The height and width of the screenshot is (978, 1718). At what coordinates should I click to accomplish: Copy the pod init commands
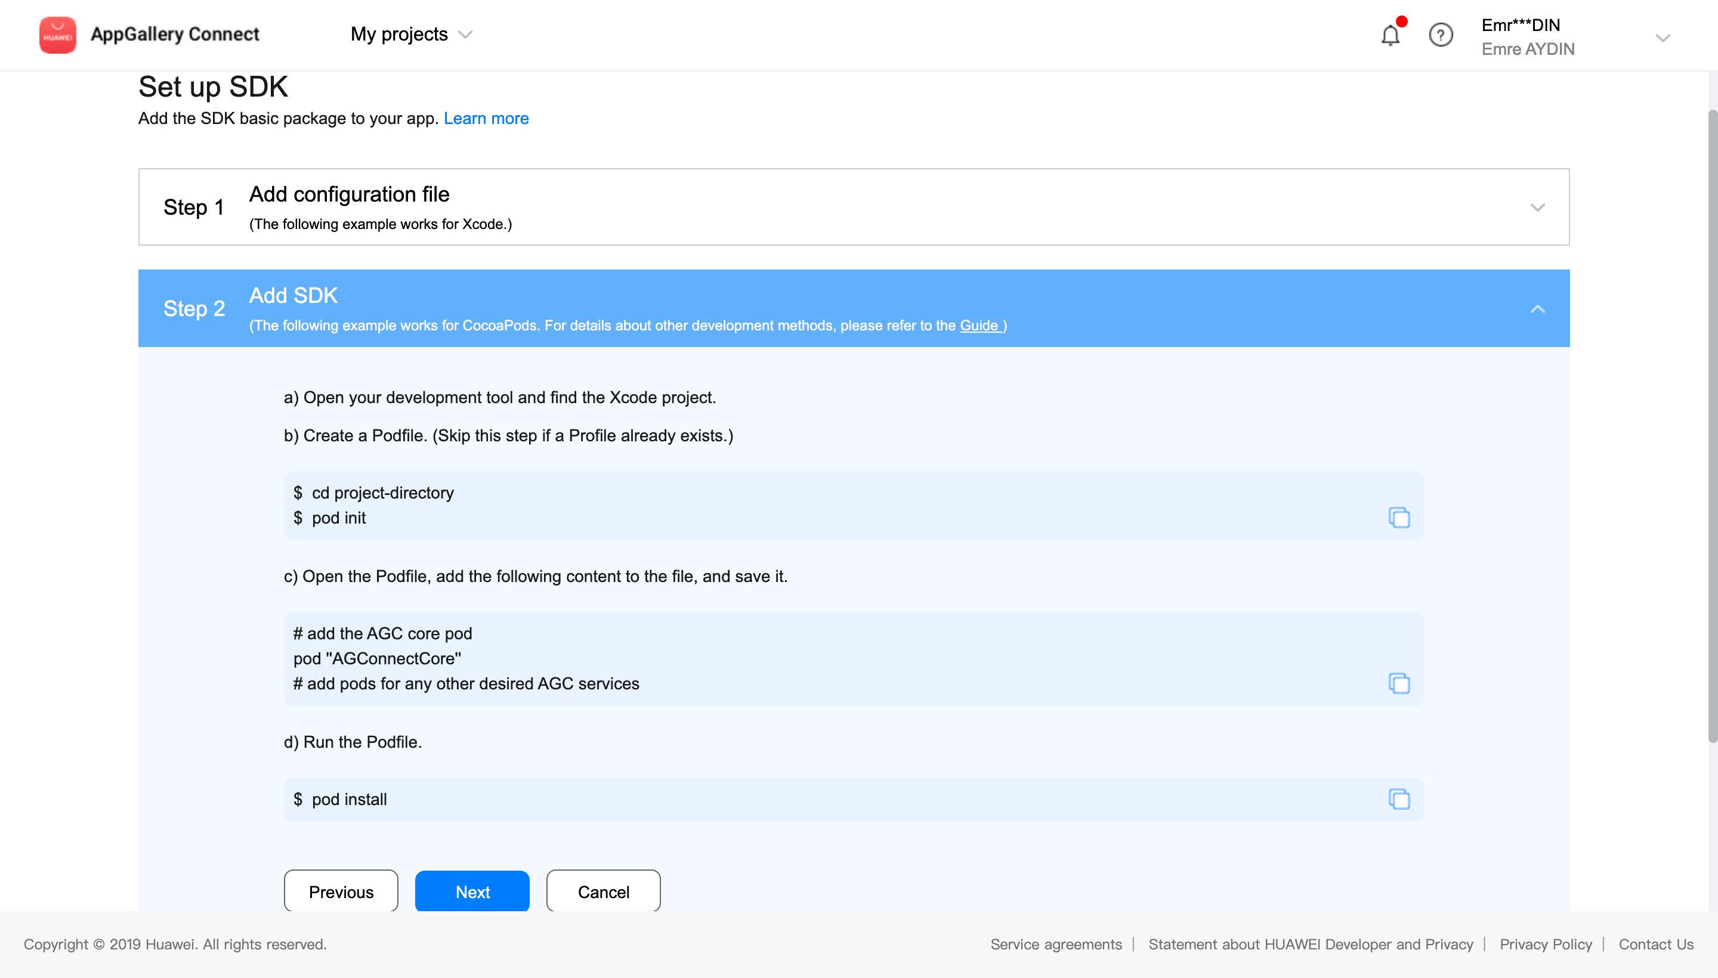(x=1399, y=518)
